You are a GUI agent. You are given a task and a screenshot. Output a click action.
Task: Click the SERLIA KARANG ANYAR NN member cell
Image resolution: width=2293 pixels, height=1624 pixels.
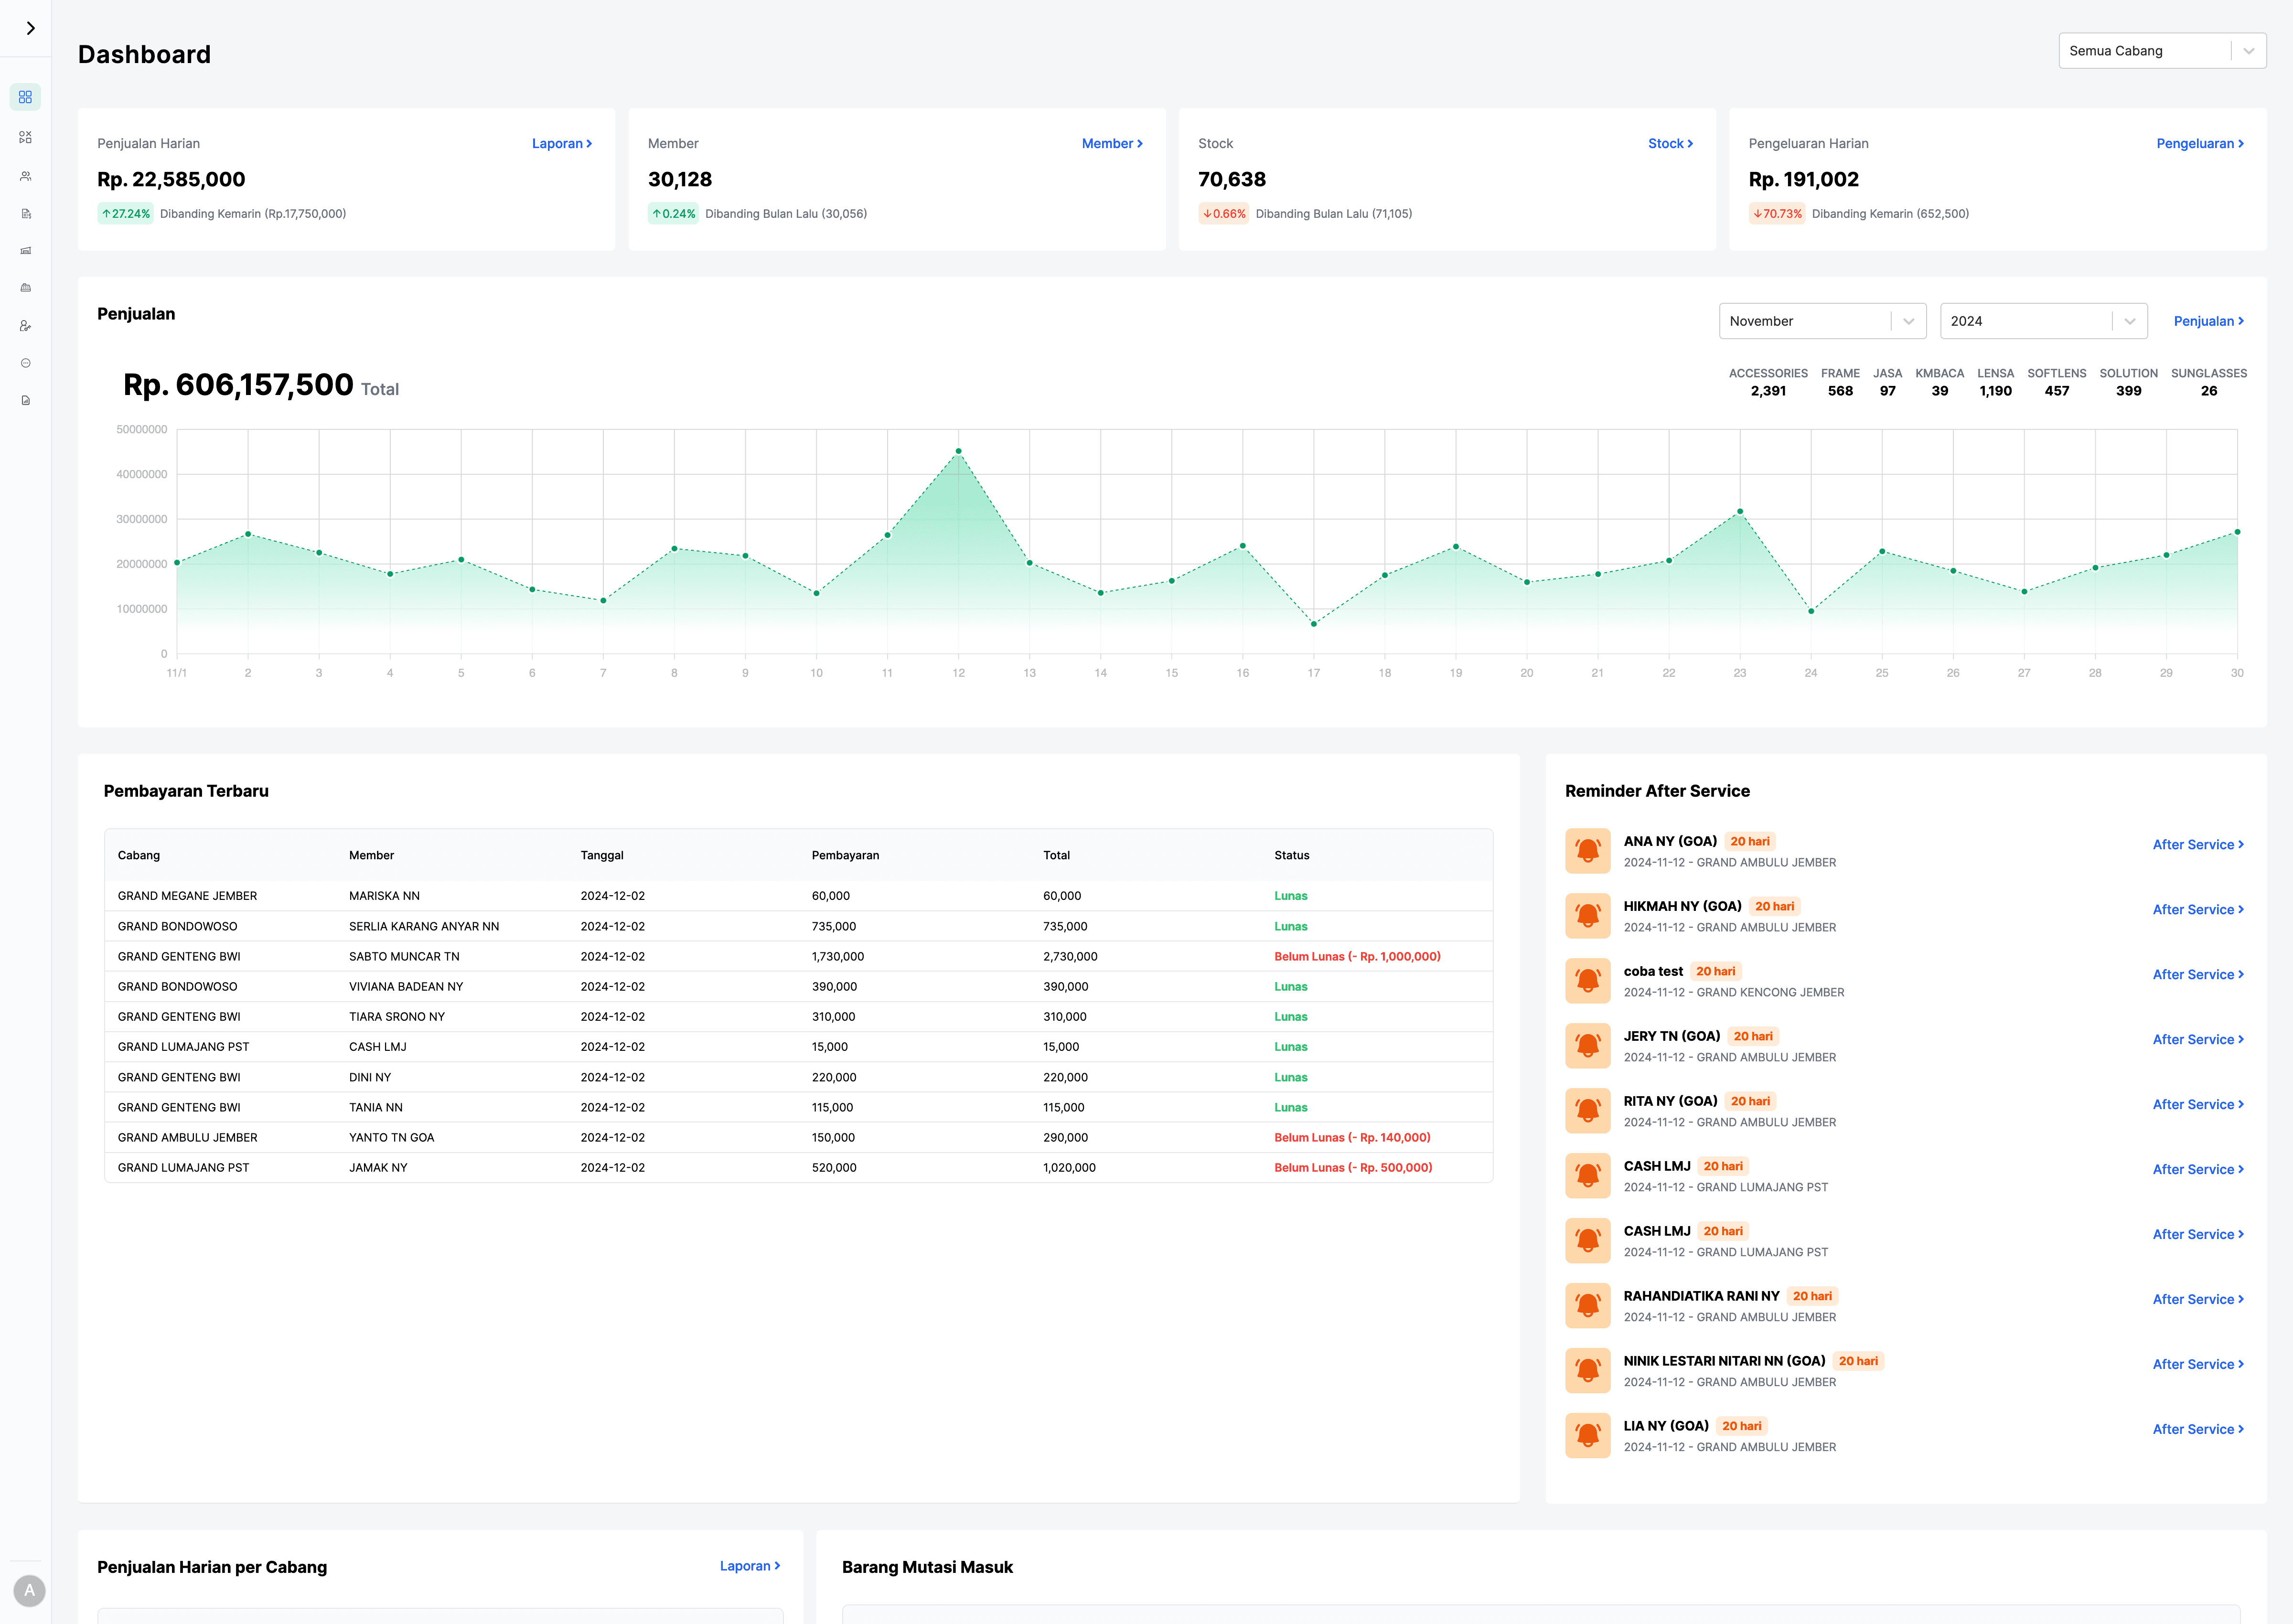coord(424,927)
